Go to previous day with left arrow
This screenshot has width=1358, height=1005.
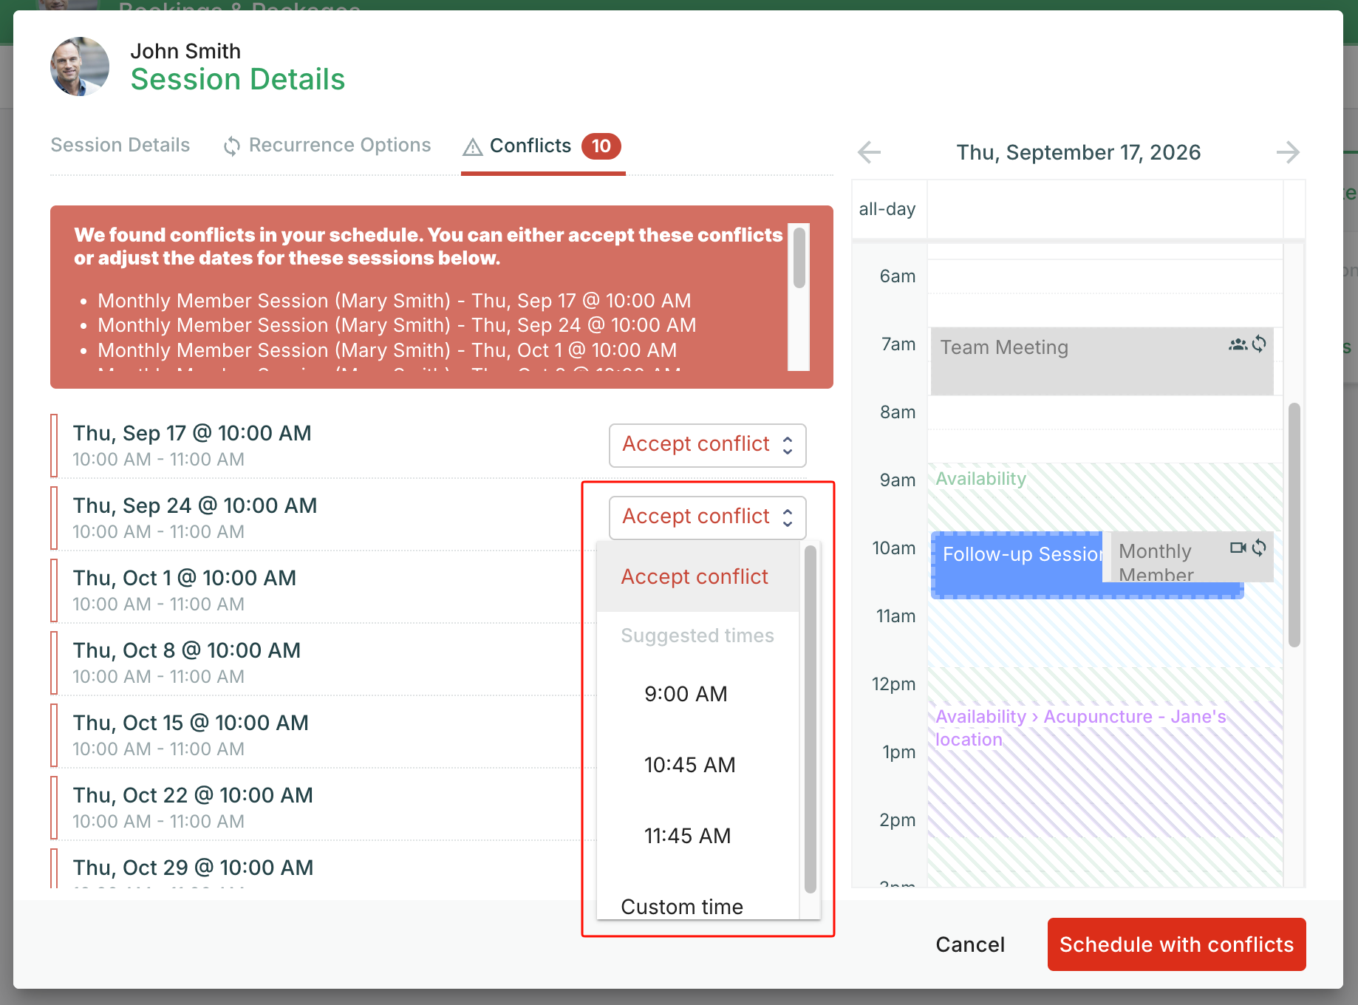click(x=870, y=152)
